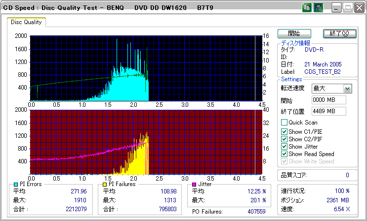This screenshot has width=367, height=221.
Task: Click the magenta Jitter legend swatch
Action: (x=194, y=185)
